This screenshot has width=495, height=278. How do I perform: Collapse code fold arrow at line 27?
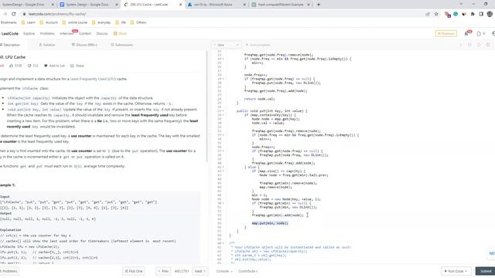pos(224,111)
